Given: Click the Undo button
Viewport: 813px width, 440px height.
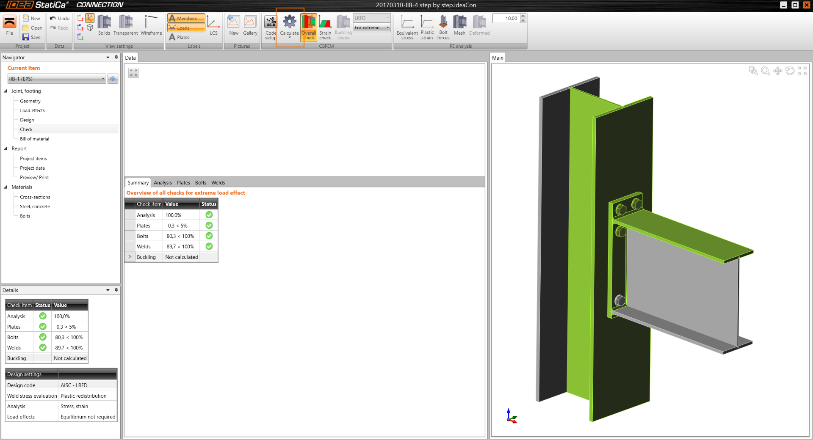Looking at the screenshot, I should [x=59, y=18].
